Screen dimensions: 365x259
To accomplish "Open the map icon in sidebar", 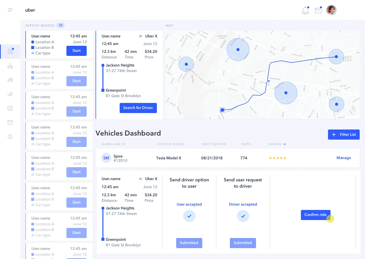I will click(x=10, y=108).
